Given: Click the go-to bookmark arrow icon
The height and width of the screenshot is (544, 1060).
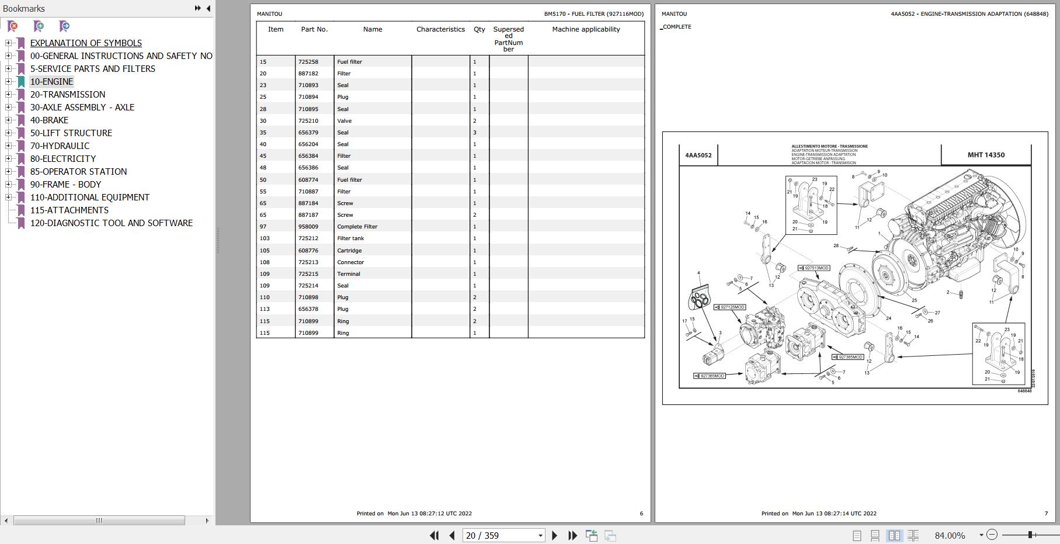Looking at the screenshot, I should click(65, 26).
